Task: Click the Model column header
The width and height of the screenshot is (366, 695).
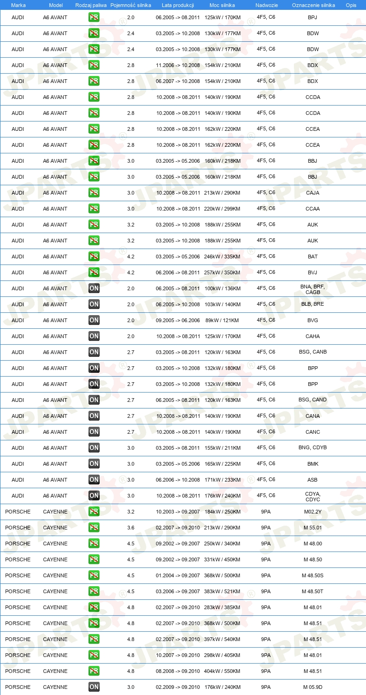Action: pos(56,5)
